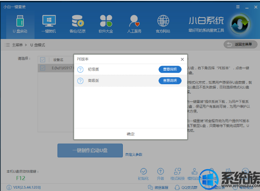The width and height of the screenshot is (260, 191).
Task: Click 查看说明 for 初级版
Action: pos(170,69)
